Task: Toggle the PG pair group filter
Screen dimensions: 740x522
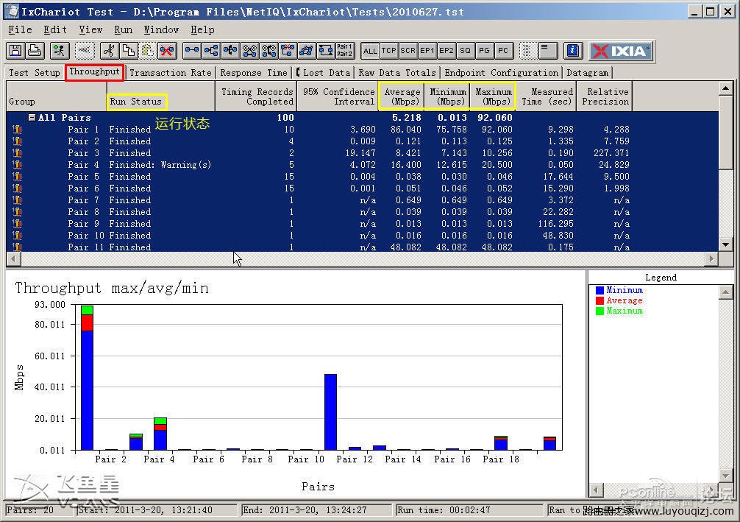Action: 484,51
